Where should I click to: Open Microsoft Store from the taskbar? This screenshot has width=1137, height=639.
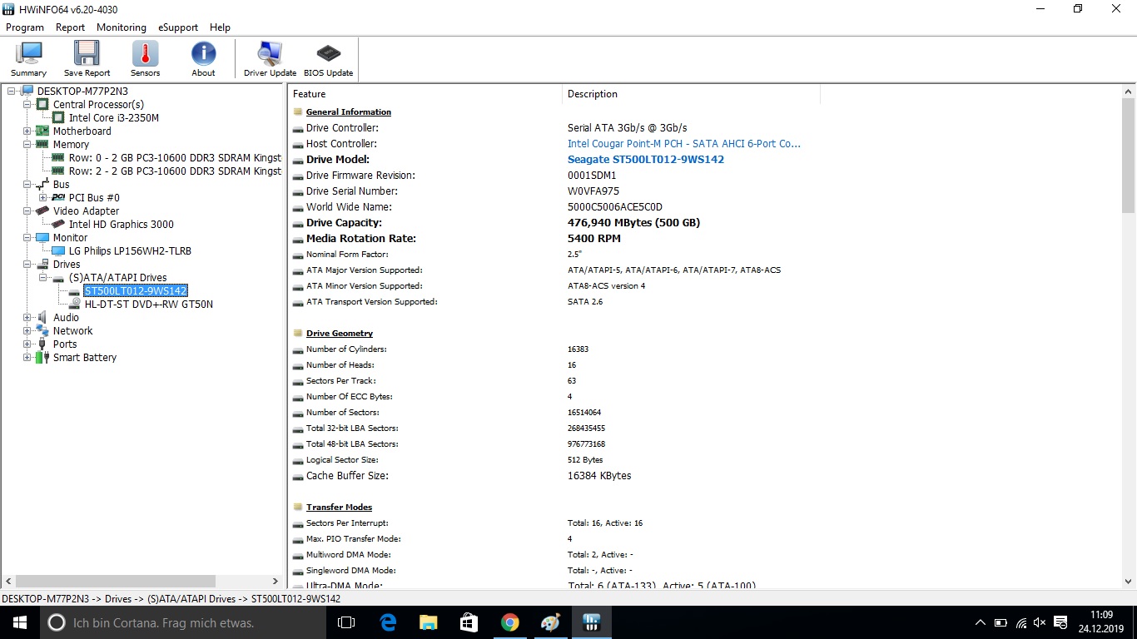click(469, 622)
